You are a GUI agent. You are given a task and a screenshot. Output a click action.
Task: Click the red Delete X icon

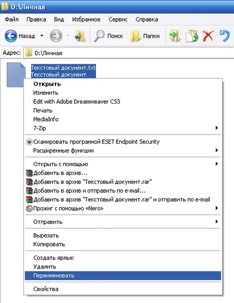tap(208, 36)
